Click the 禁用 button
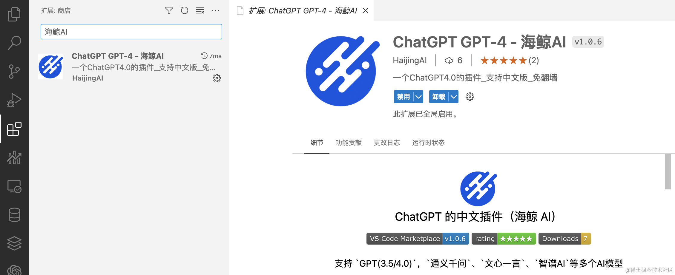 [403, 97]
